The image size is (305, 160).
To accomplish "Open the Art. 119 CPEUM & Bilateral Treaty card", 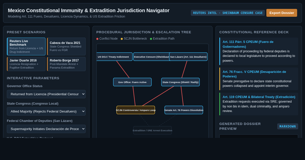I will (x=259, y=104).
